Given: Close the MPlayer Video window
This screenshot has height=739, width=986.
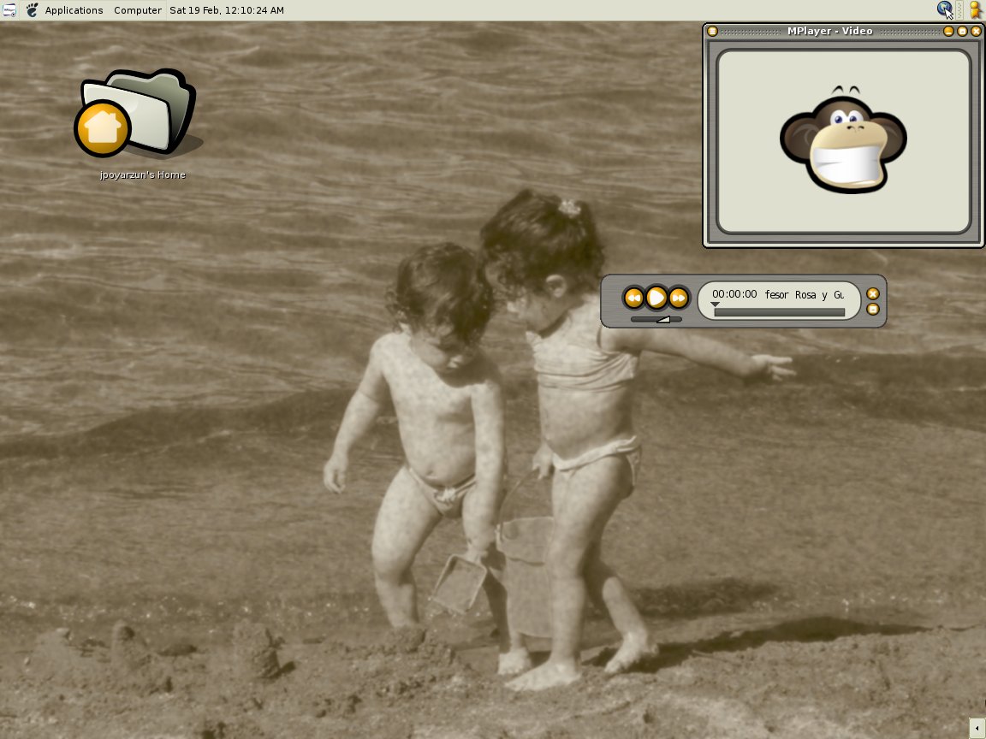Looking at the screenshot, I should click(976, 32).
